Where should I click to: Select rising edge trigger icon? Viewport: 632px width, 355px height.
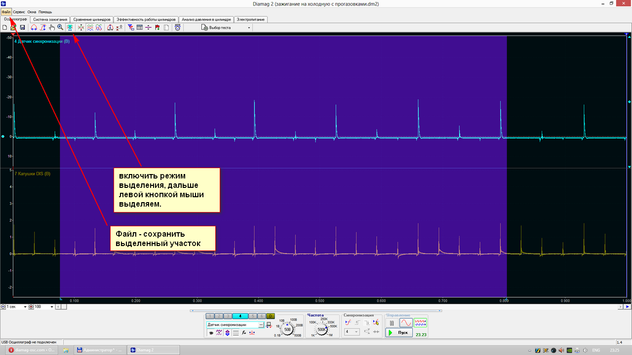[358, 322]
